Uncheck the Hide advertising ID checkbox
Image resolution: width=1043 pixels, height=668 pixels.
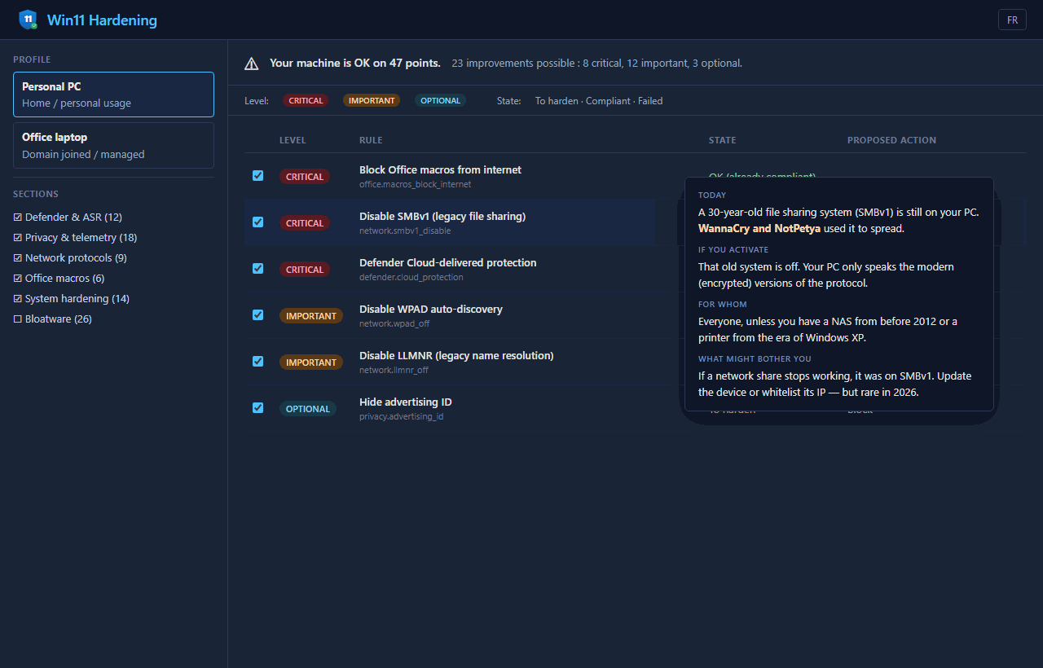coord(257,407)
